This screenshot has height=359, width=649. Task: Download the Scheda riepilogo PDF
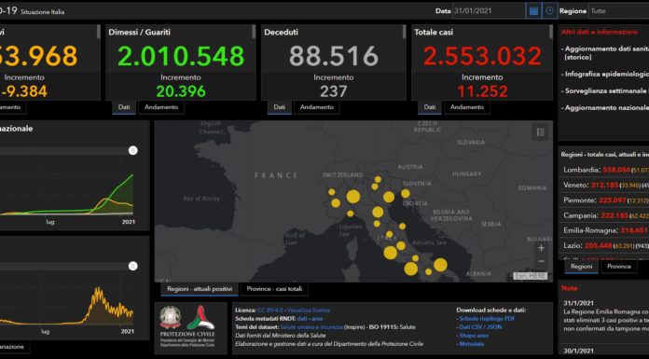[486, 319]
